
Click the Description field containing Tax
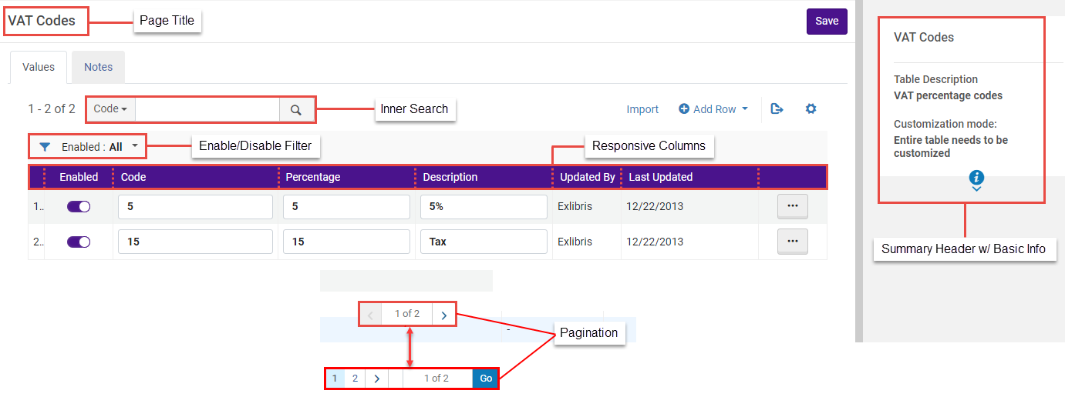click(x=484, y=242)
